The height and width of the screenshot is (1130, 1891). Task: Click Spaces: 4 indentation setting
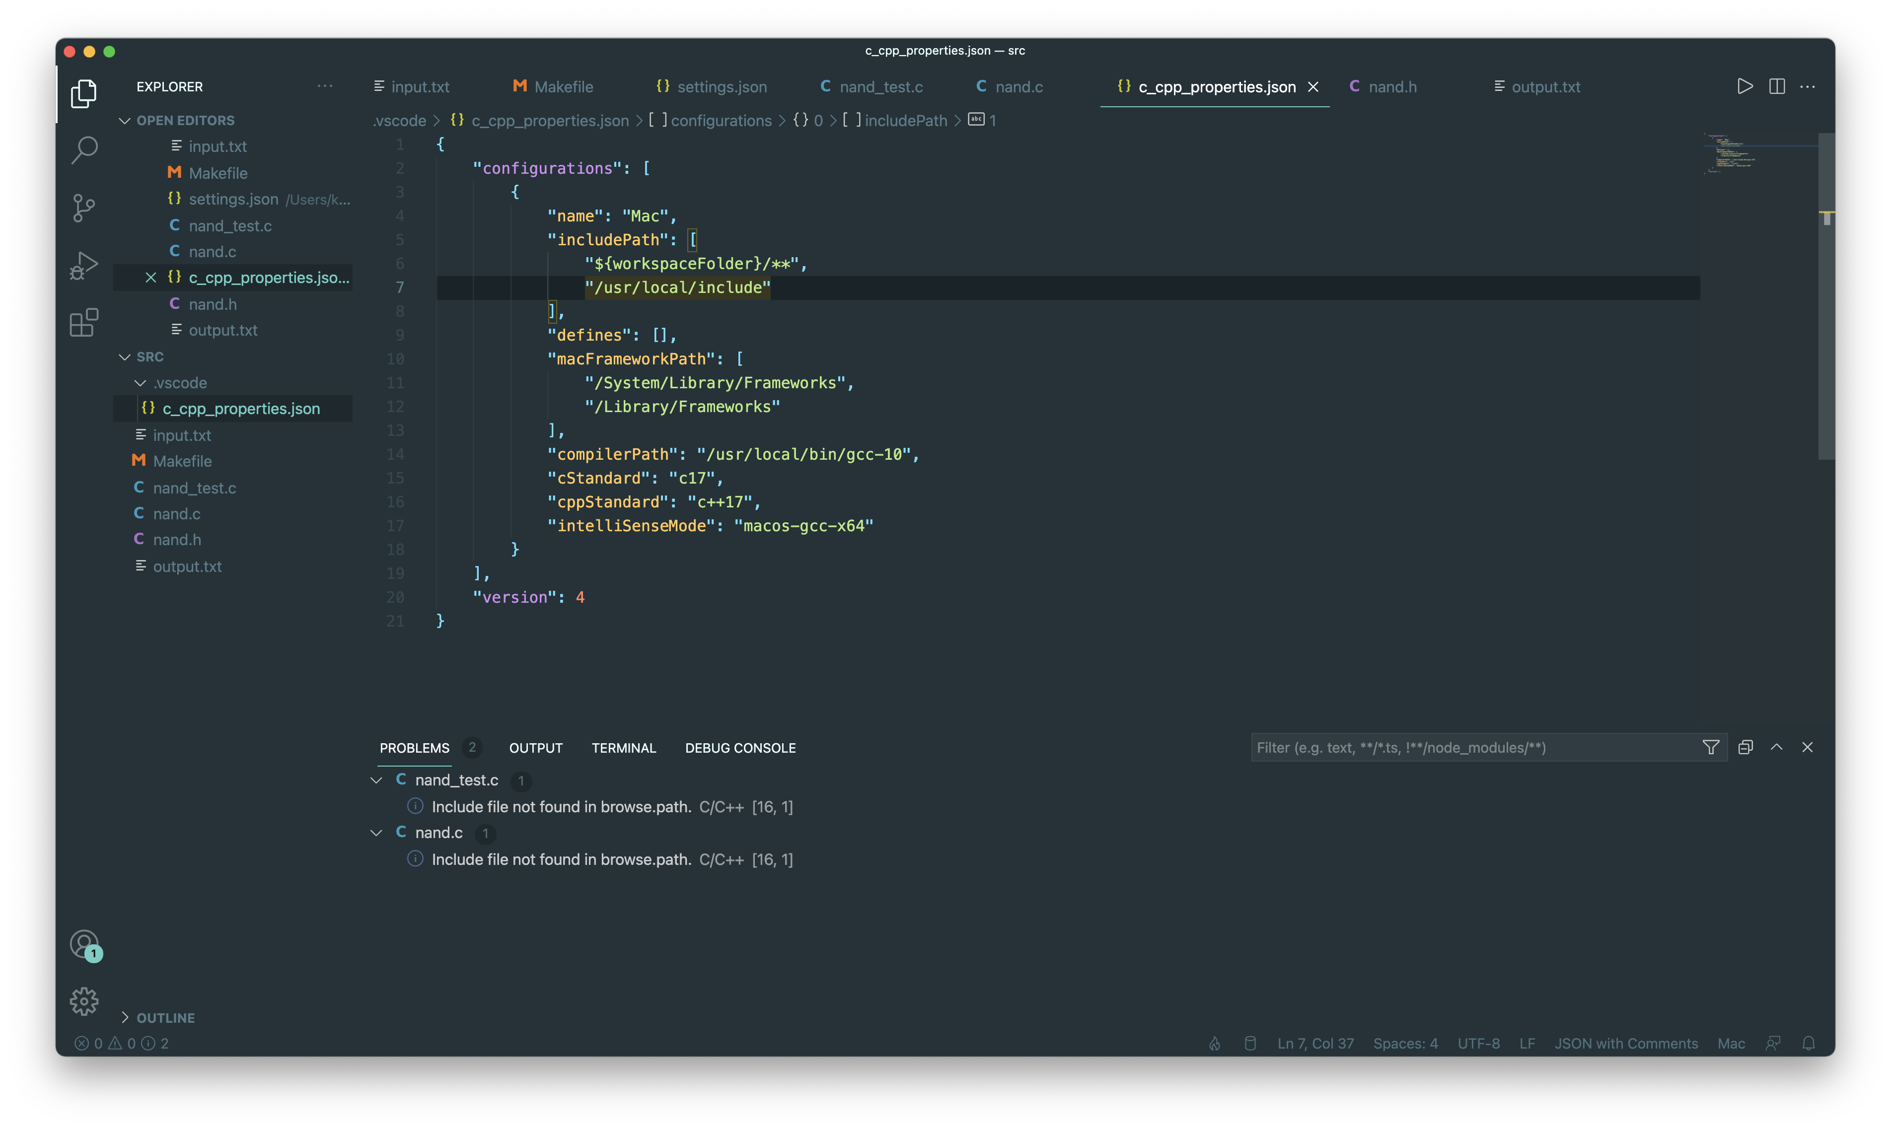[x=1405, y=1043]
